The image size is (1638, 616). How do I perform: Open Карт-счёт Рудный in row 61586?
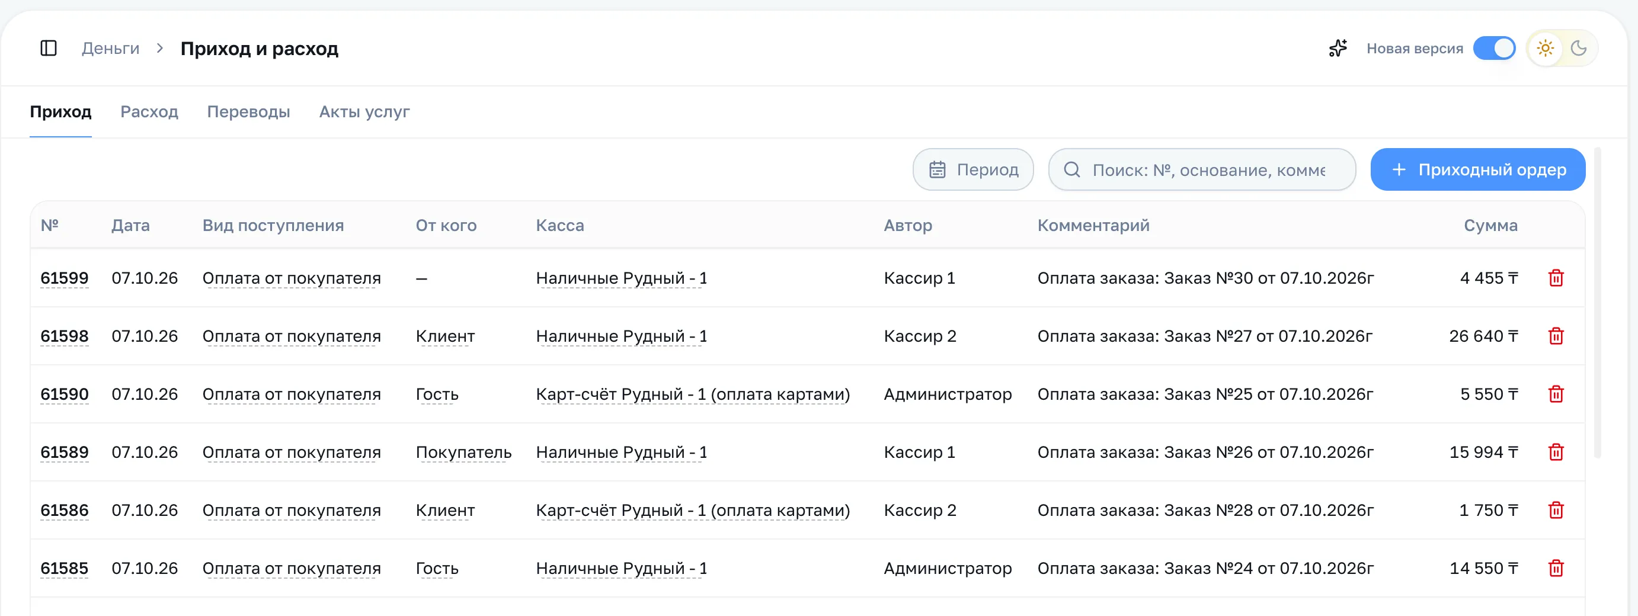[x=693, y=510]
